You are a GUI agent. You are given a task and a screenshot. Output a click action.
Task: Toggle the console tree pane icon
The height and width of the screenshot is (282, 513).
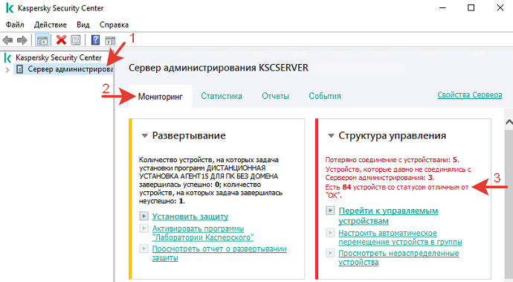point(42,40)
